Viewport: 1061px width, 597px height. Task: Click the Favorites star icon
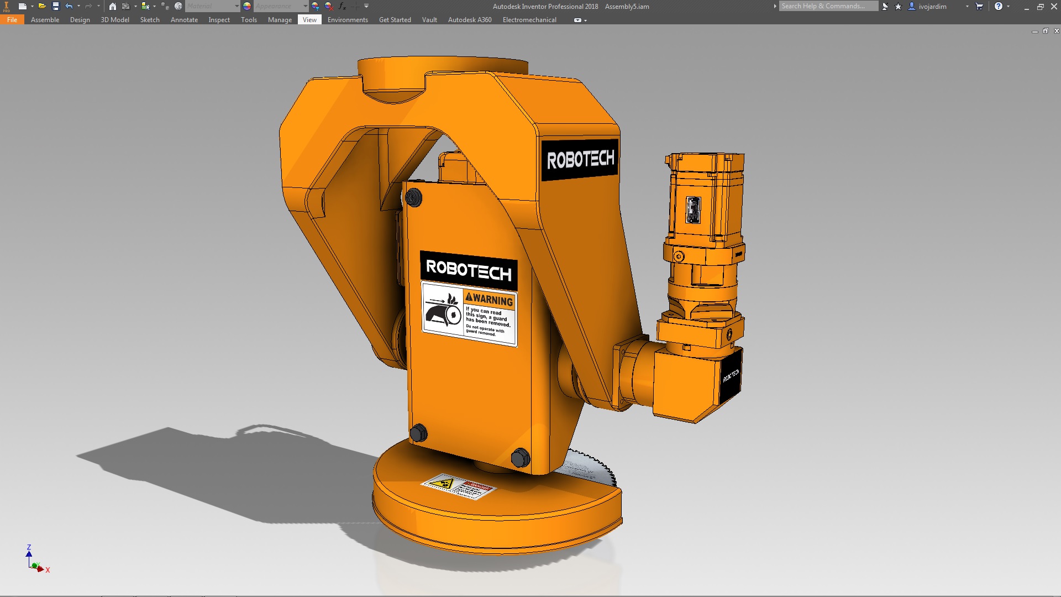click(x=898, y=6)
